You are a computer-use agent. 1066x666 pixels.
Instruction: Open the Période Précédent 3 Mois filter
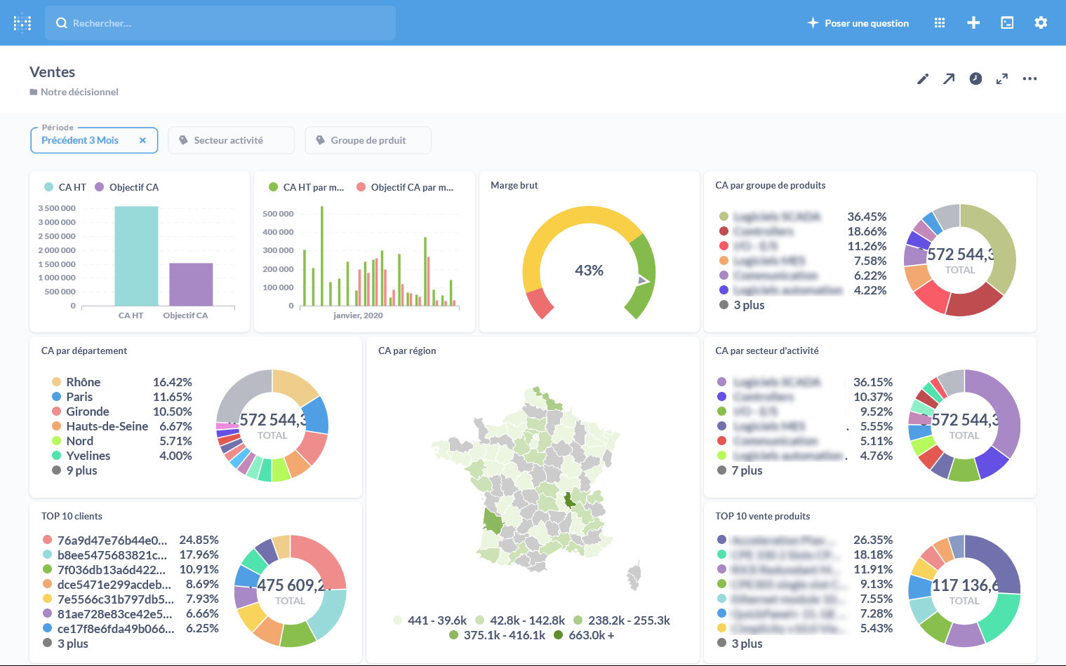point(80,140)
